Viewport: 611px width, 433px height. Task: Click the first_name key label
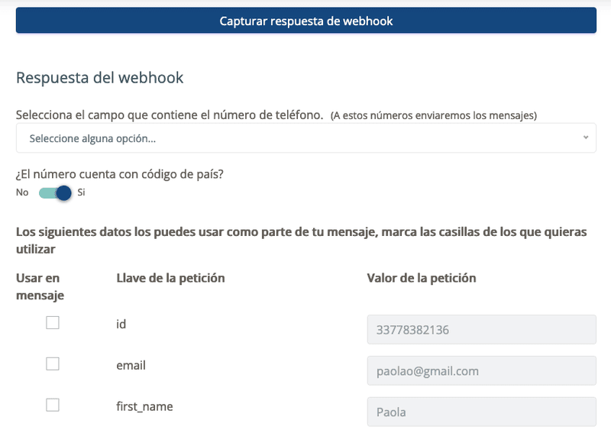(x=144, y=406)
